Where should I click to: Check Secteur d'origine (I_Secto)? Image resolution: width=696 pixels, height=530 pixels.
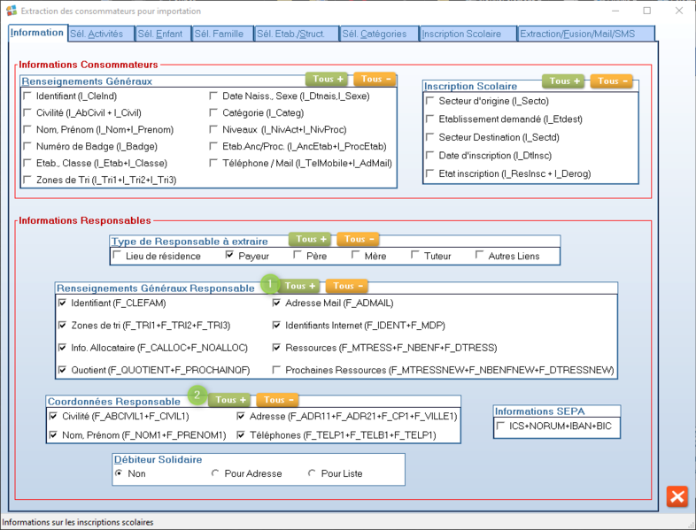tap(430, 101)
